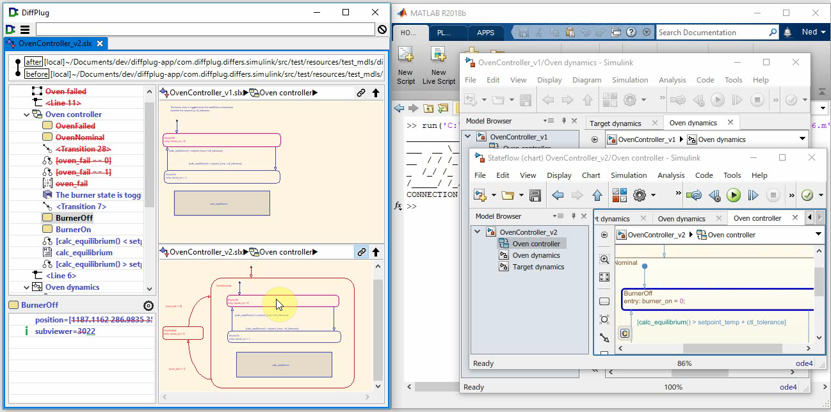Open the Tools menu in the Stateflow window

732,175
